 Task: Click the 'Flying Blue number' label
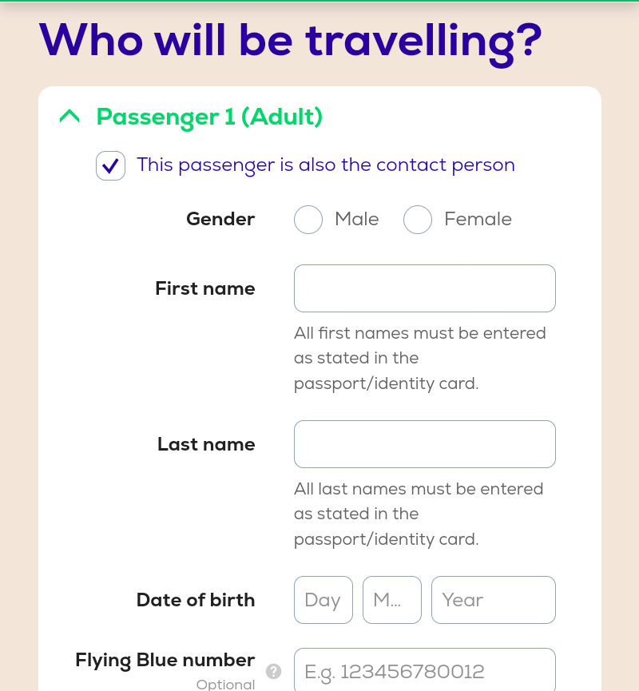click(x=165, y=661)
